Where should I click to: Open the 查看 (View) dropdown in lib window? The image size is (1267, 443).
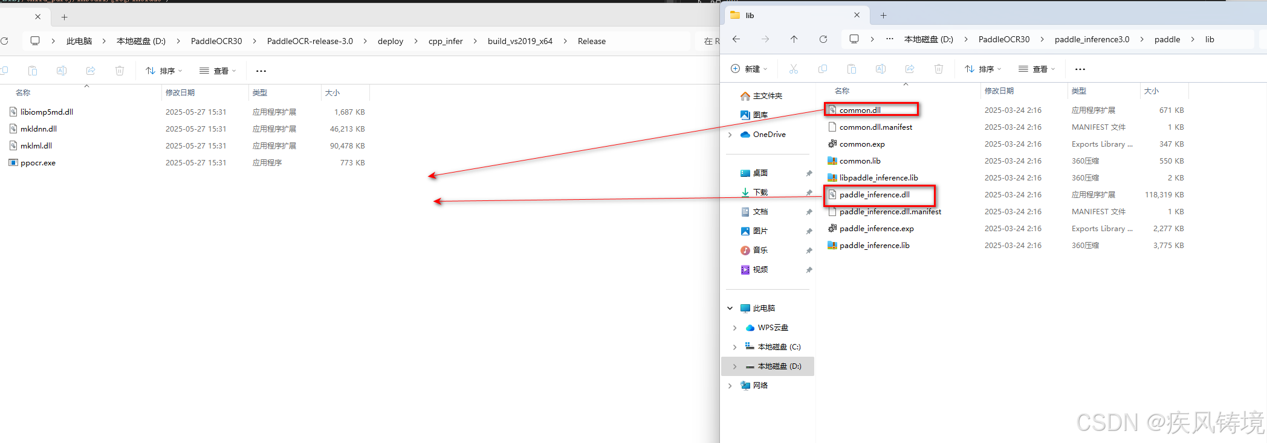pyautogui.click(x=1037, y=69)
